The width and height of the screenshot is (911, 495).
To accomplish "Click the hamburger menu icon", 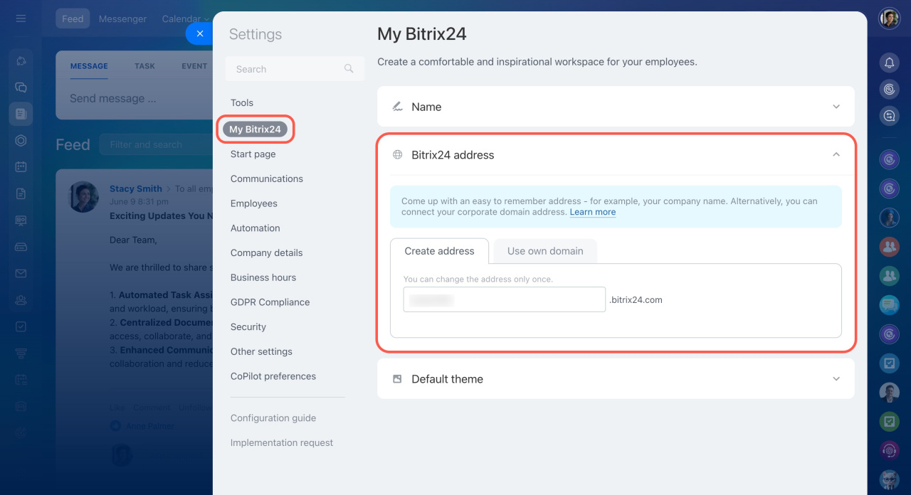I will click(x=21, y=18).
